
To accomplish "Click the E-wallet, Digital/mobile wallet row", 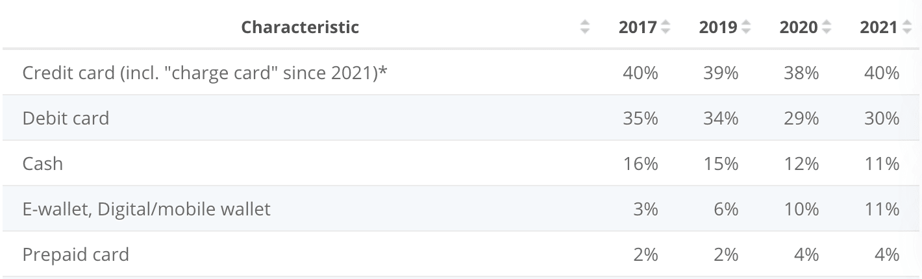I will coord(146,209).
